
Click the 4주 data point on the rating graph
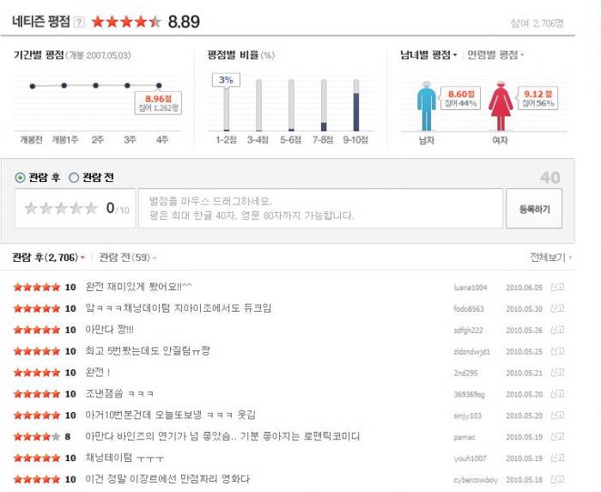(x=159, y=86)
